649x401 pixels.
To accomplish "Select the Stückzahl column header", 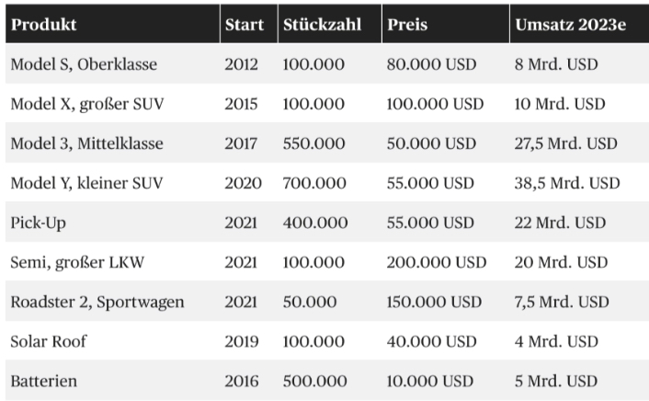I will 330,24.
